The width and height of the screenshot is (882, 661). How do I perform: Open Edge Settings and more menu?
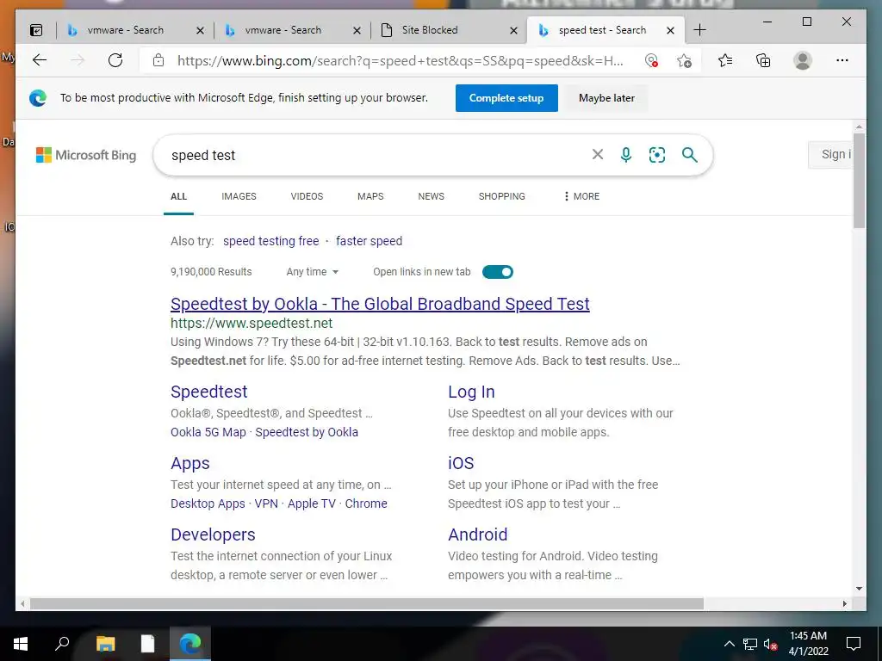point(842,60)
